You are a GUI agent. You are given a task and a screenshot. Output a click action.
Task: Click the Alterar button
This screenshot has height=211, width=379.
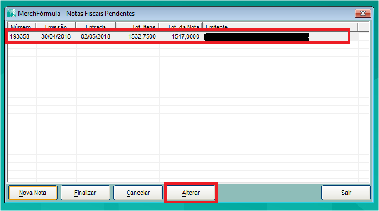191,193
